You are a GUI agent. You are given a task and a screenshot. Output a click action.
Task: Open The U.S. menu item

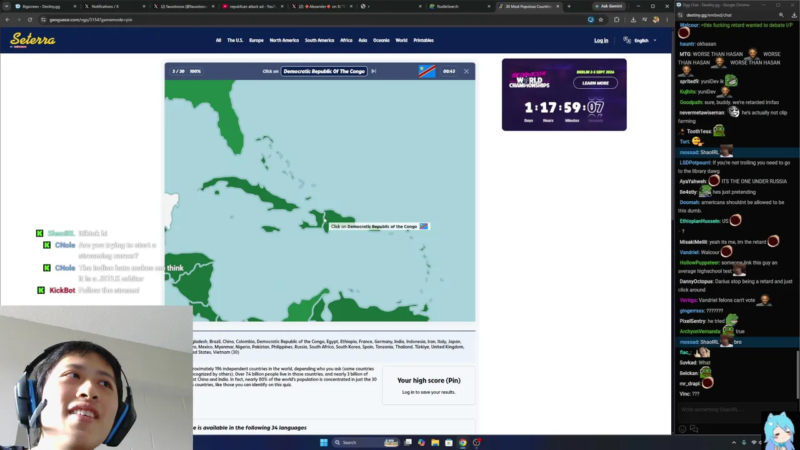click(x=235, y=41)
